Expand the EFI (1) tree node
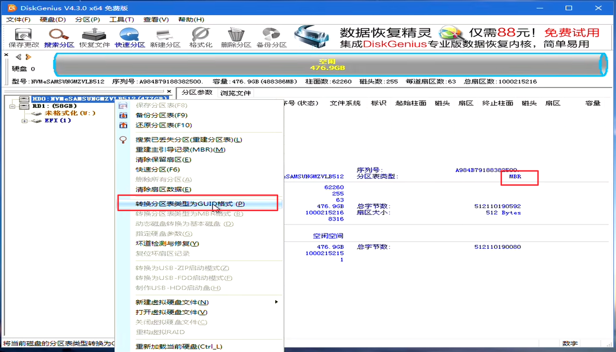The image size is (616, 352). tap(24, 121)
